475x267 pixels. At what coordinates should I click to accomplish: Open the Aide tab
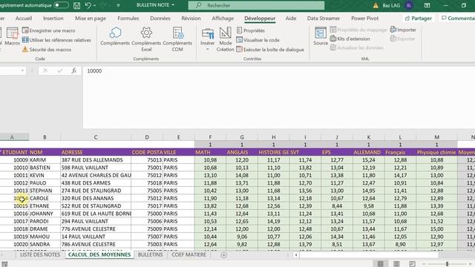(291, 18)
